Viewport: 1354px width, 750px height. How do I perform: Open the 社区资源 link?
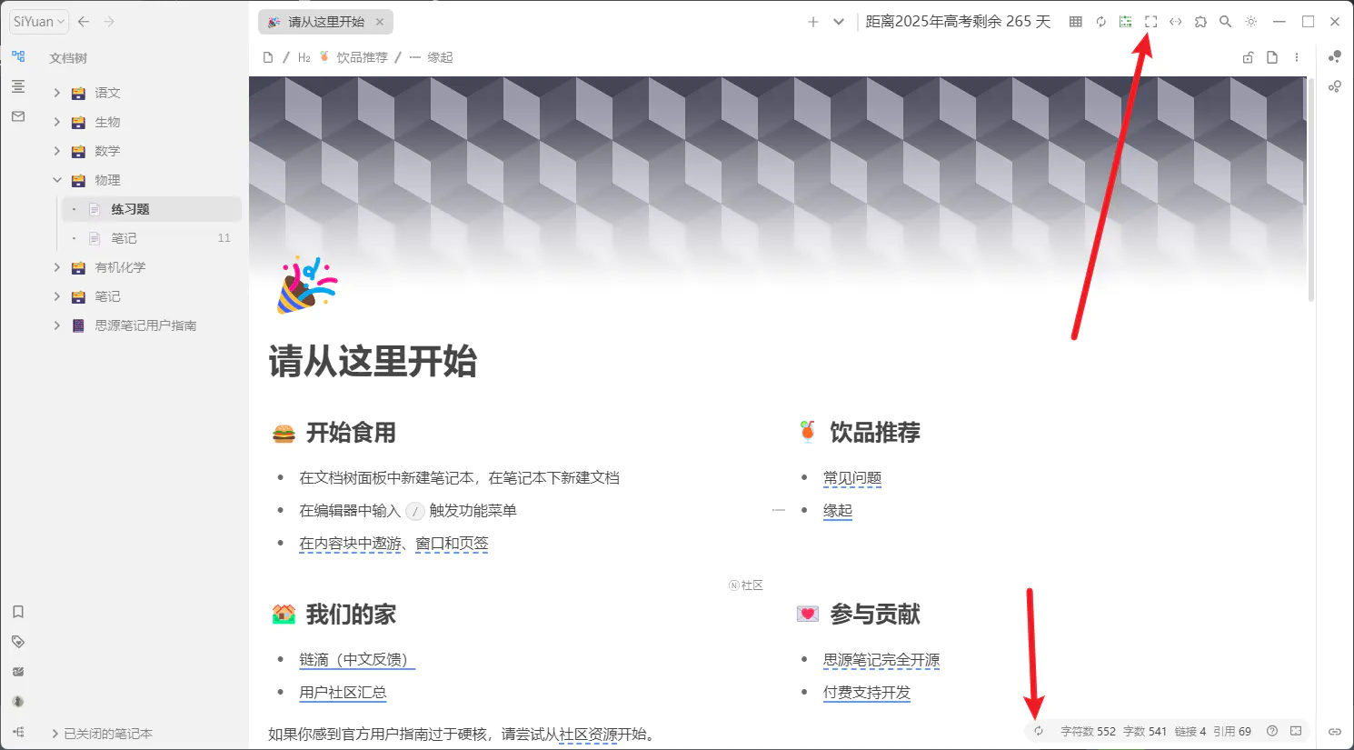coord(588,735)
